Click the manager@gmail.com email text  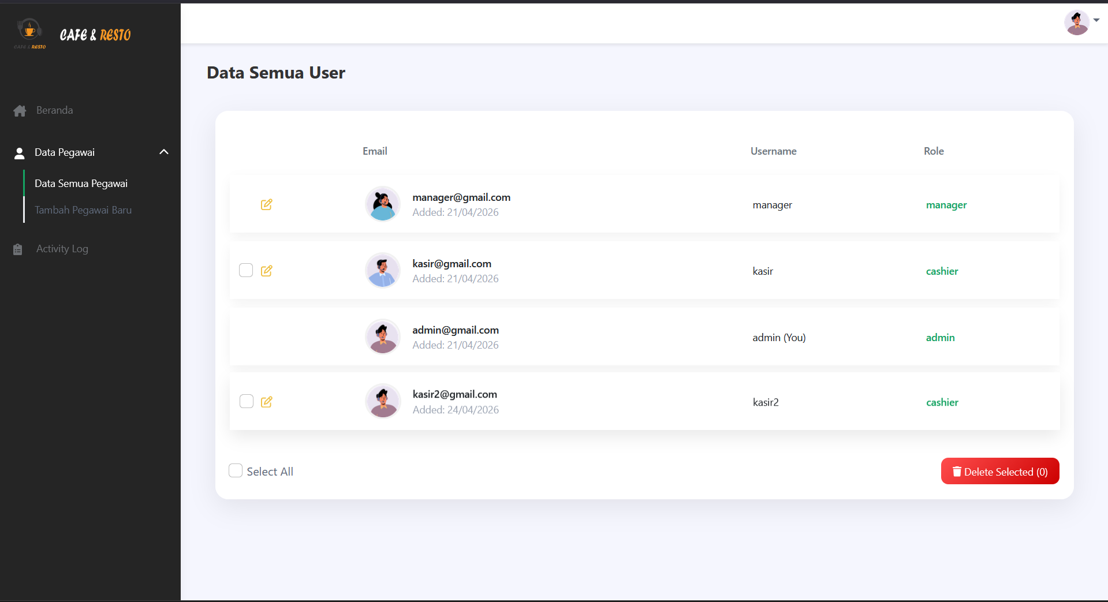click(x=461, y=197)
